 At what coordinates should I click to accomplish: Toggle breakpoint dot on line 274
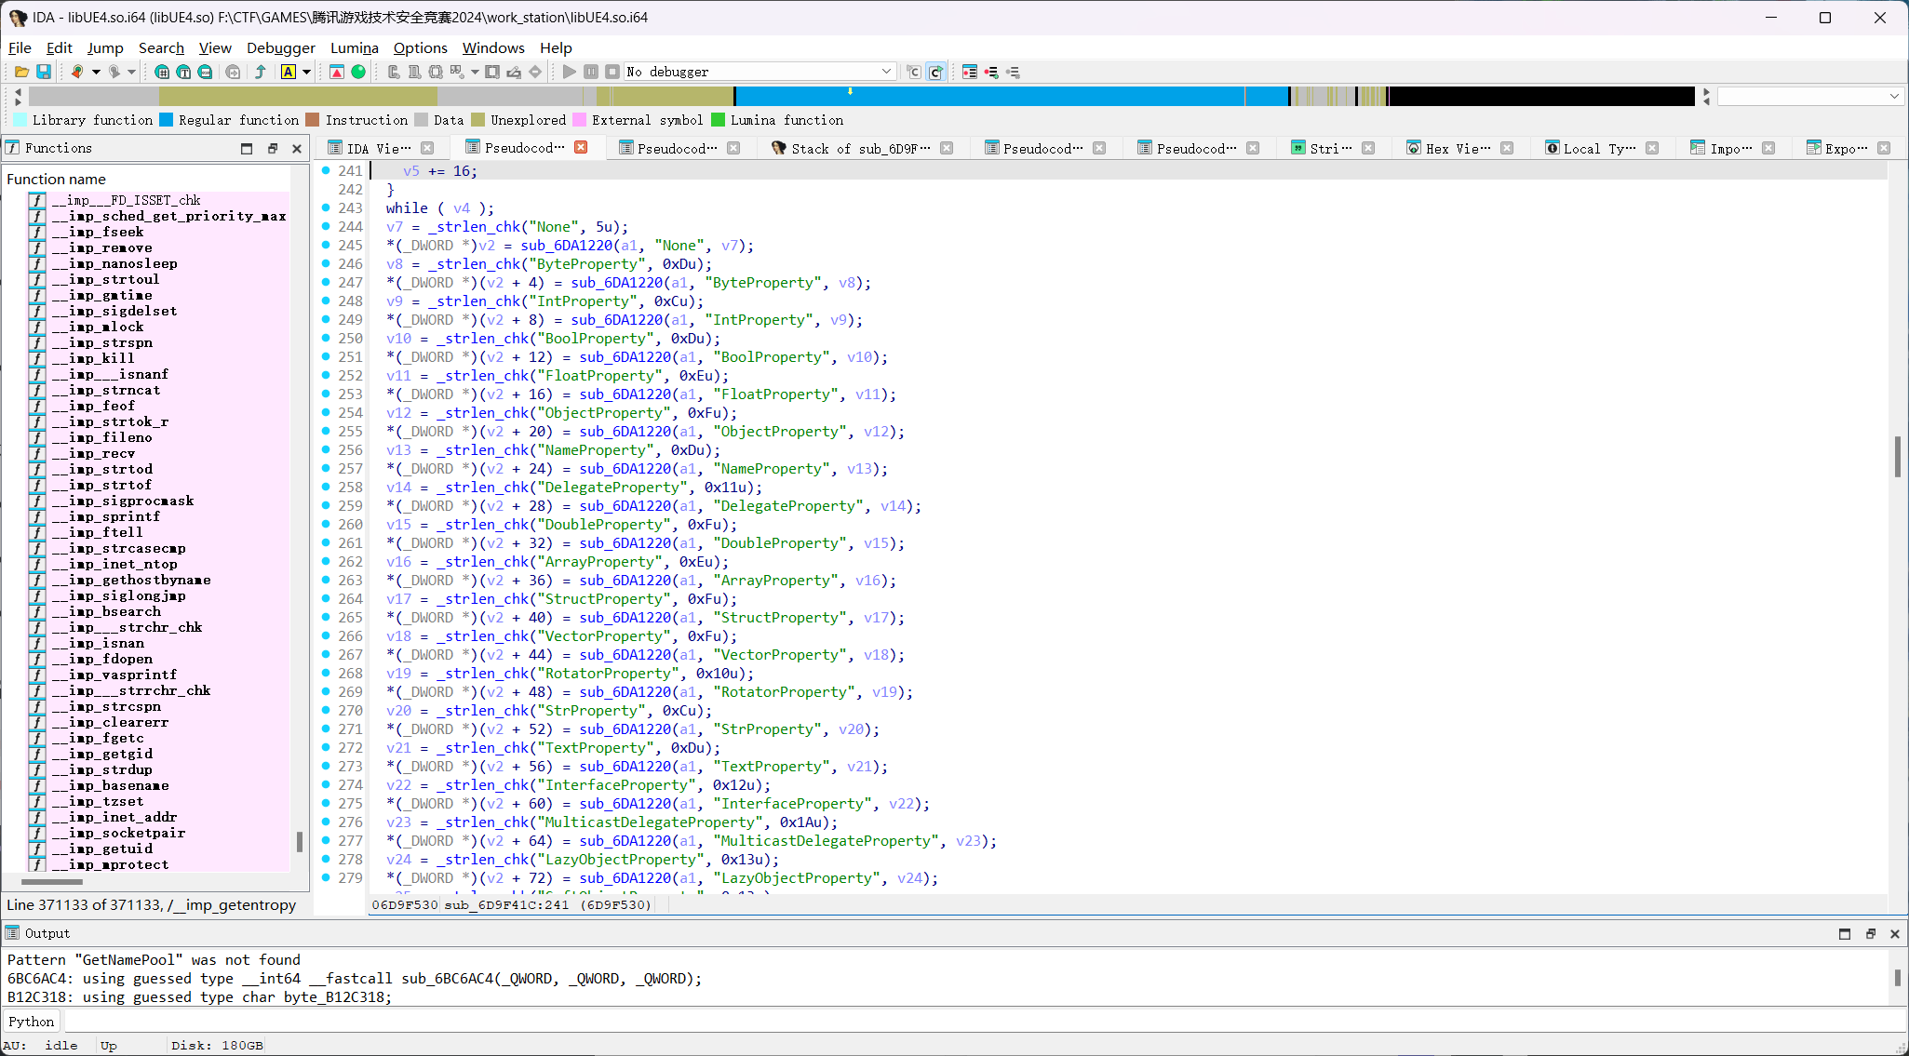(326, 784)
